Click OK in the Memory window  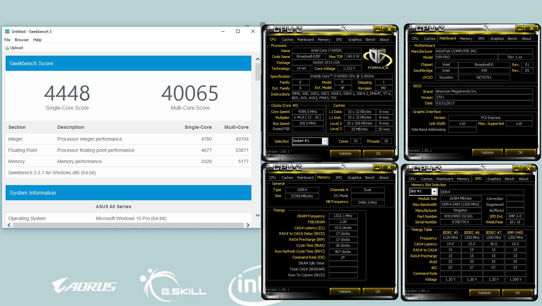pos(378,292)
